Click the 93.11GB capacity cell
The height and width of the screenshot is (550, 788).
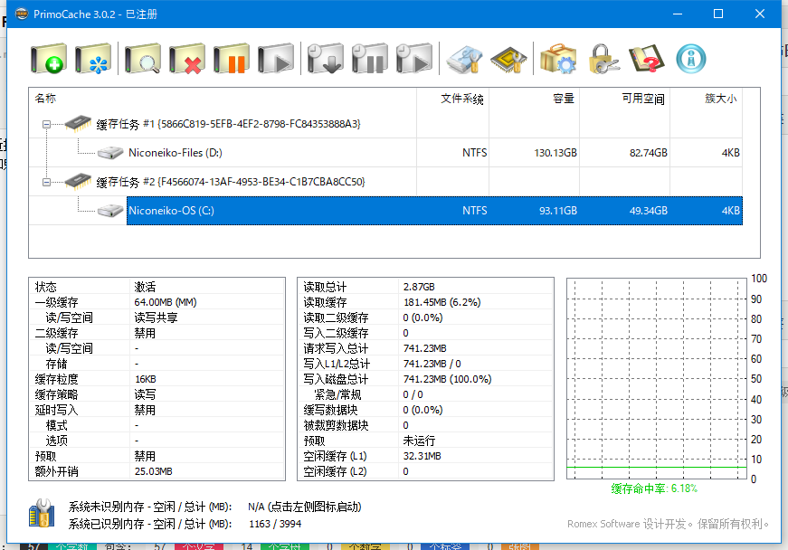click(558, 211)
